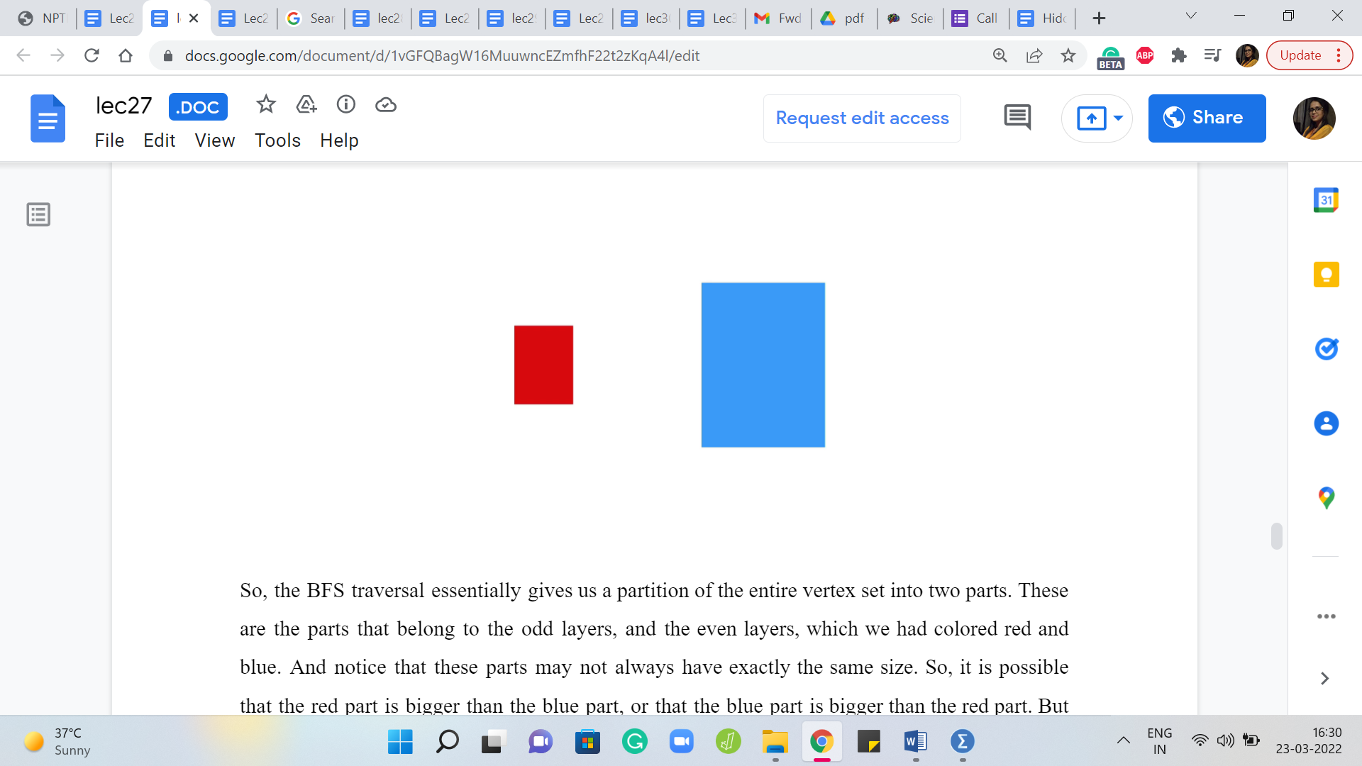
Task: Click the add shortcut to Drive icon
Action: 306,105
